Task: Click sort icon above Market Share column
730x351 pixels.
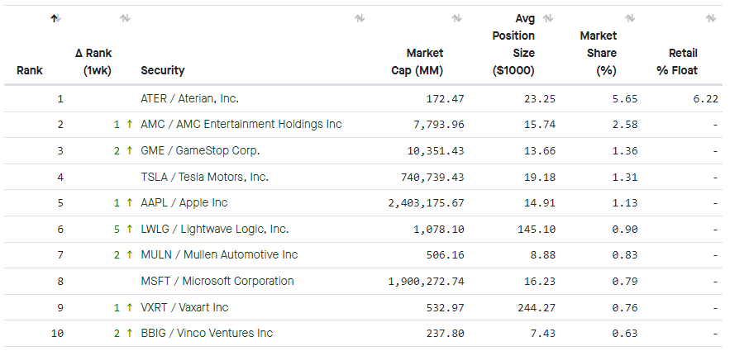Action: pos(629,18)
